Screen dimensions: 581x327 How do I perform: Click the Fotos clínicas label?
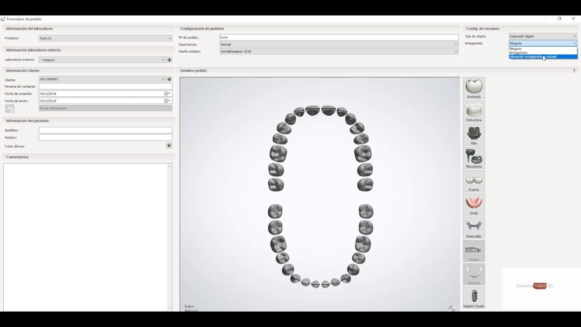coord(15,146)
